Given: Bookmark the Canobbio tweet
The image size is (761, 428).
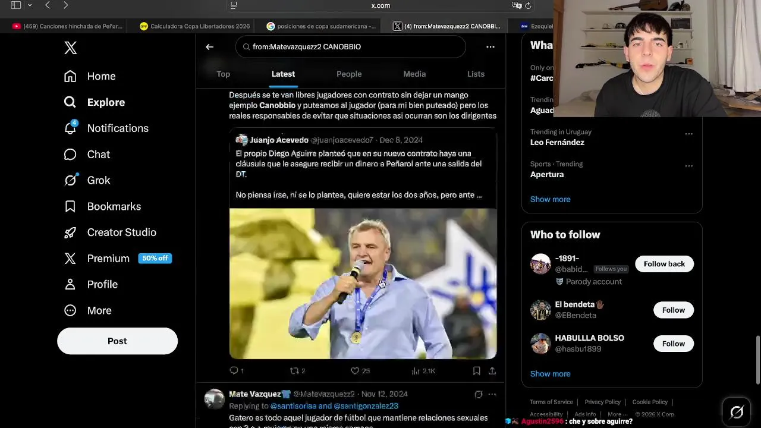Looking at the screenshot, I should click(476, 370).
